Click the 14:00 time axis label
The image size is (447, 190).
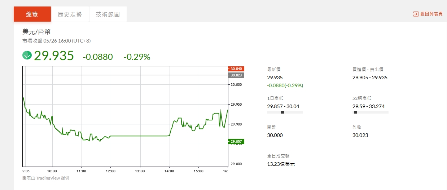click(x=169, y=171)
